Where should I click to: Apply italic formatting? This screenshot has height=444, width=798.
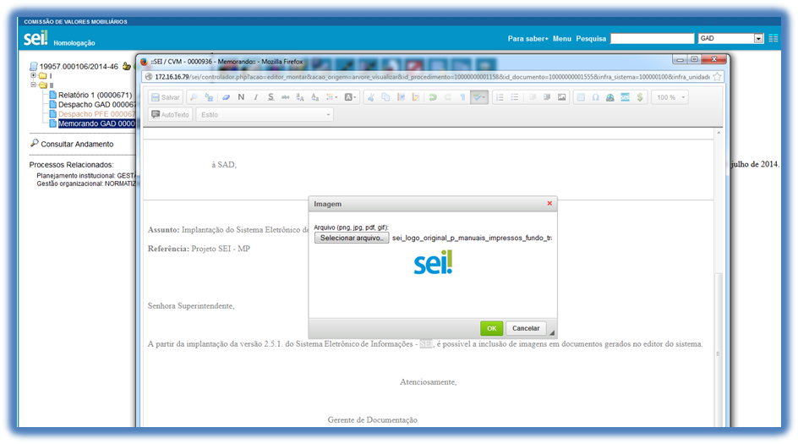(x=256, y=97)
